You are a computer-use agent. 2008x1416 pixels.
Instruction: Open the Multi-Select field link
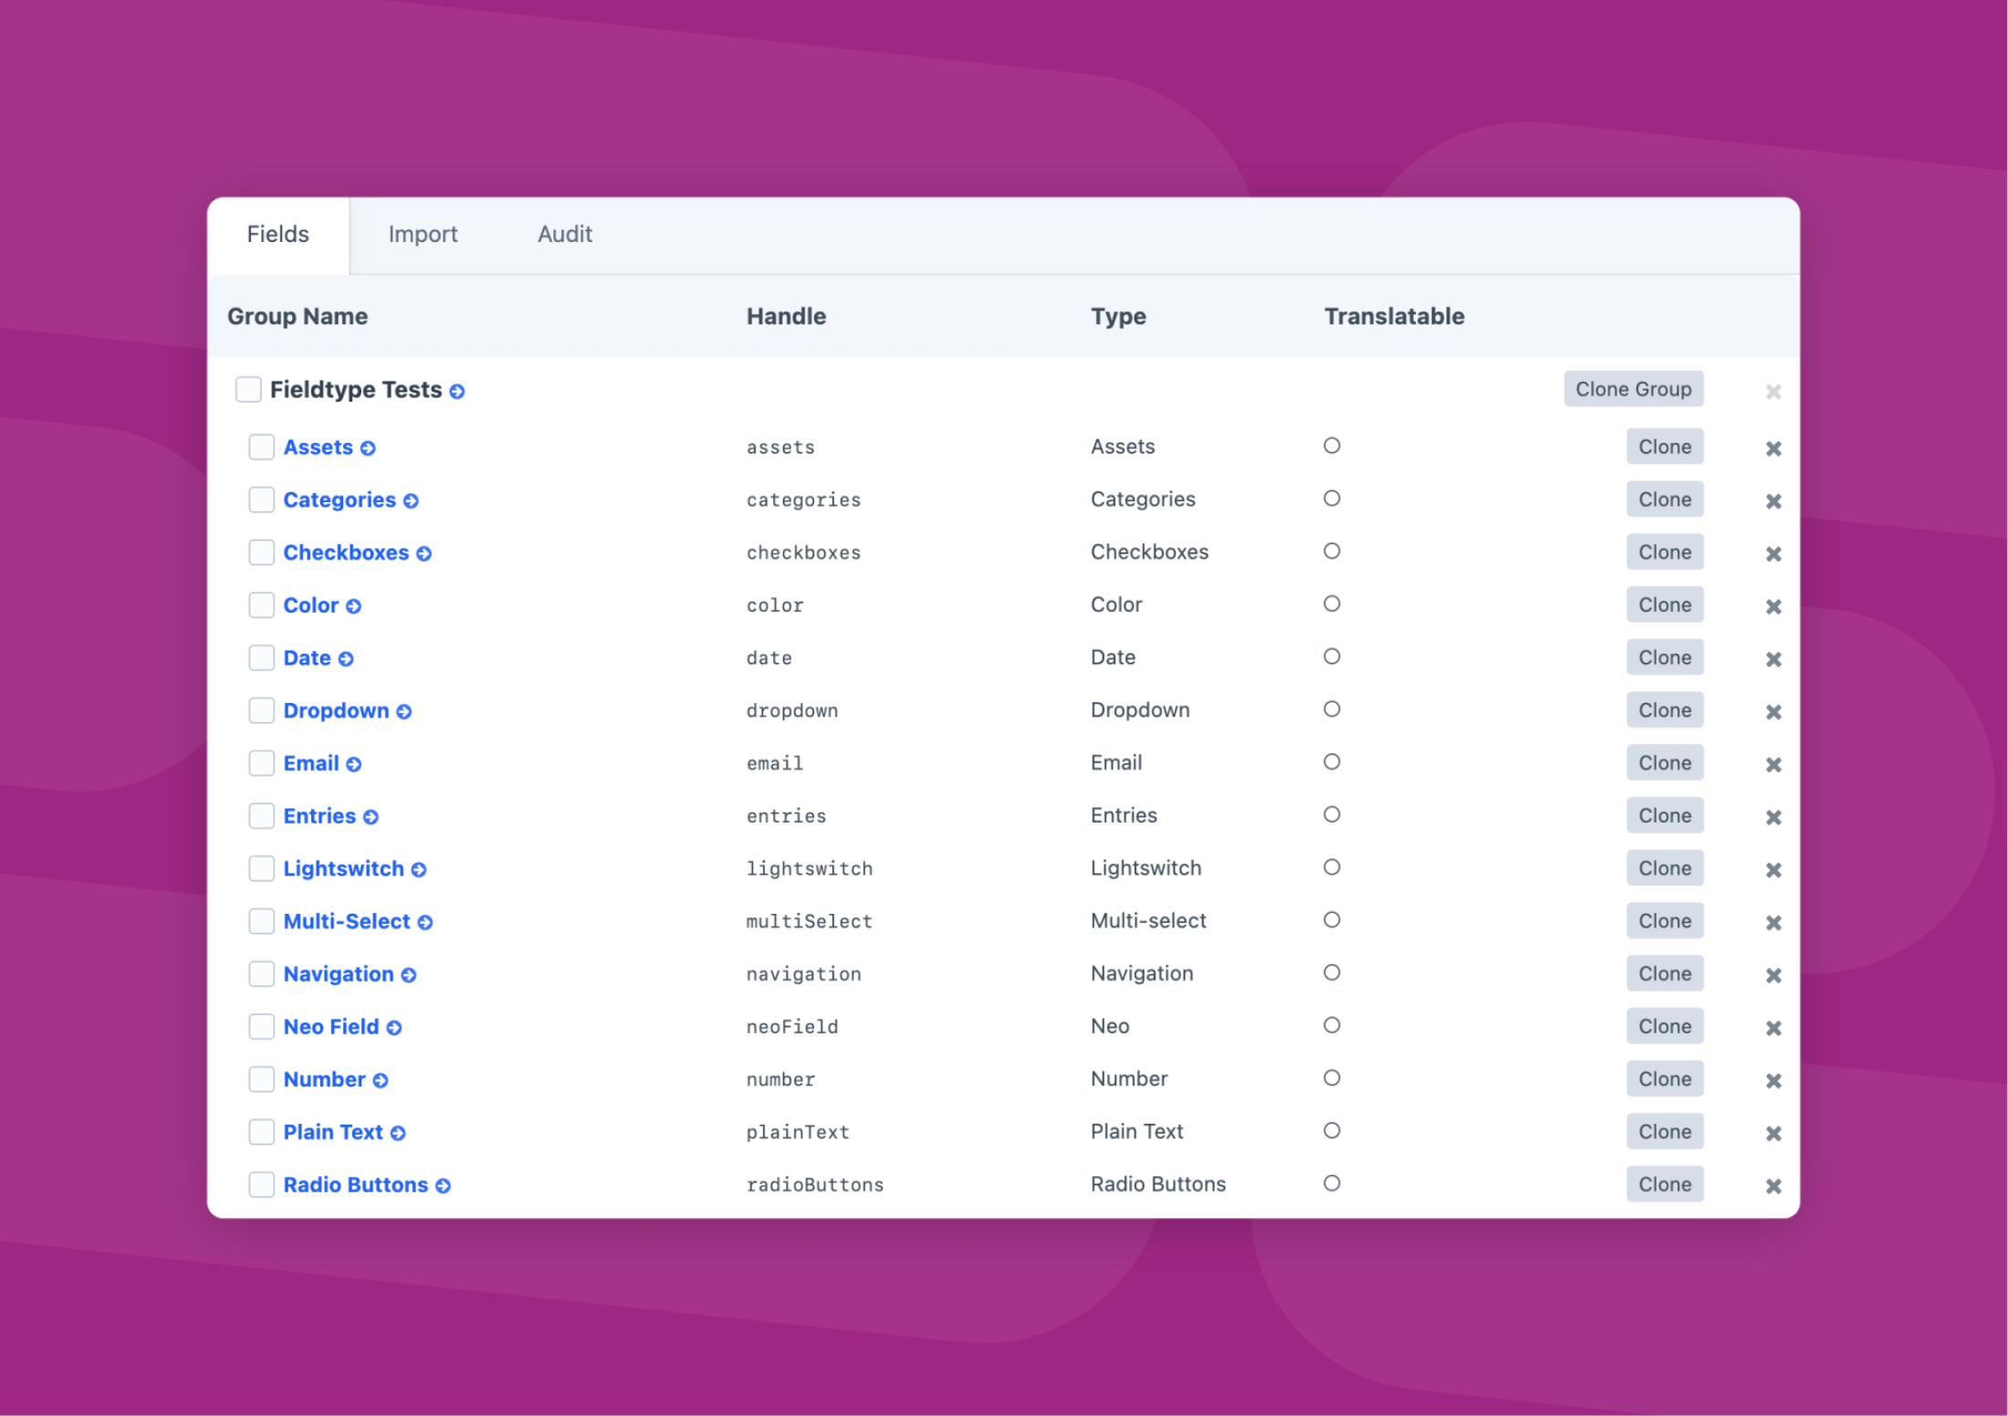tap(346, 921)
